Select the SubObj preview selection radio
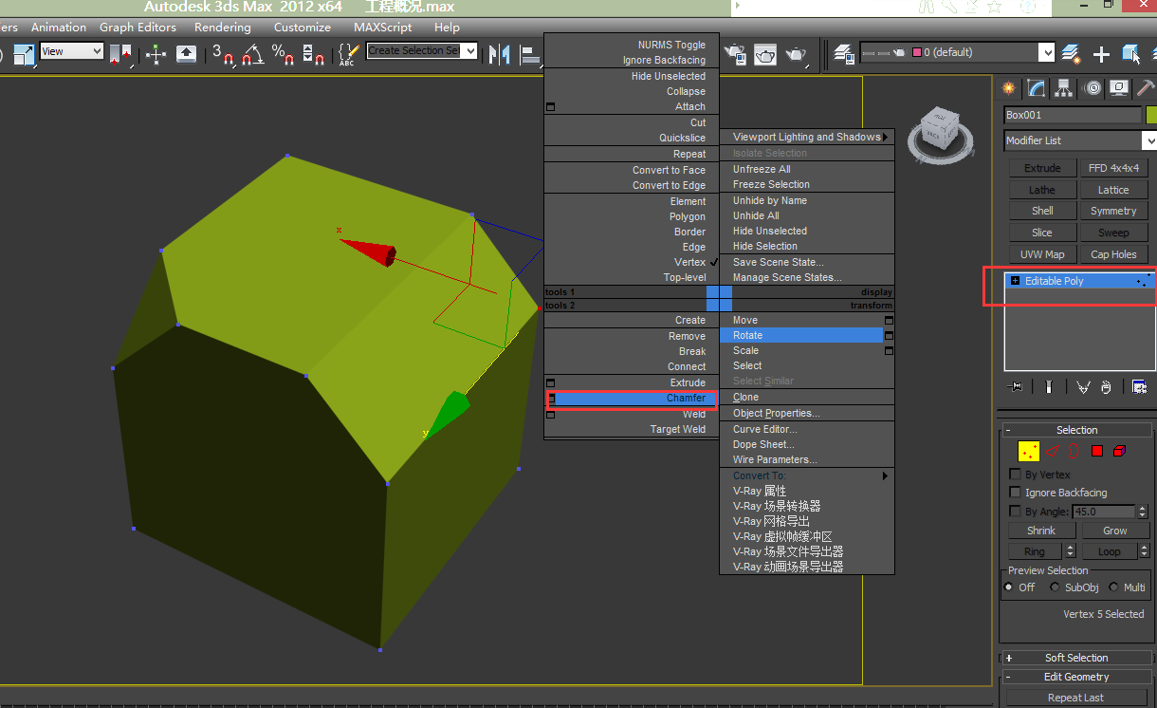The height and width of the screenshot is (708, 1157). pos(1055,587)
